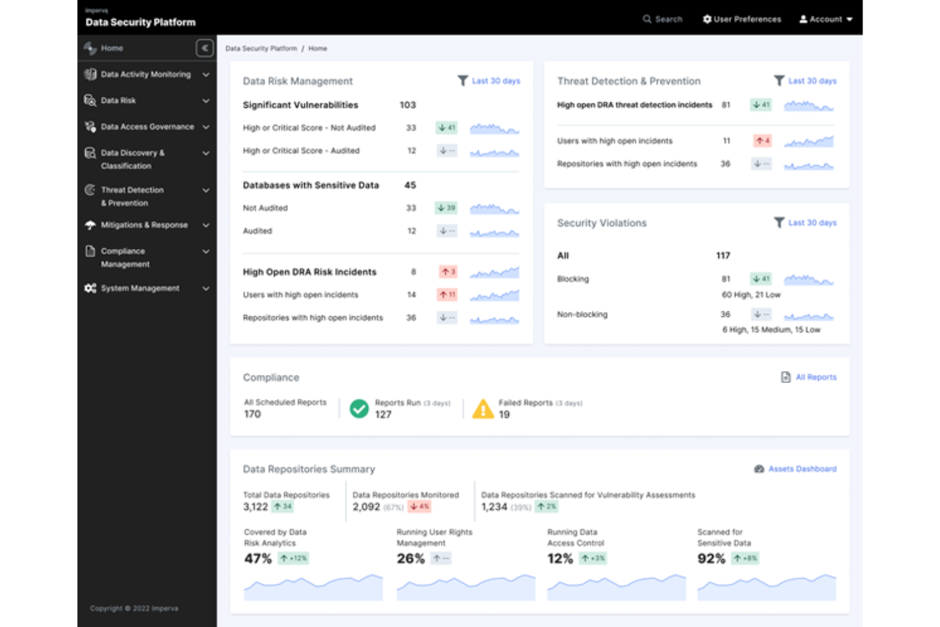Toggle the Threat Detection filter for Last 30 days
Image resolution: width=940 pixels, height=627 pixels.
point(779,81)
